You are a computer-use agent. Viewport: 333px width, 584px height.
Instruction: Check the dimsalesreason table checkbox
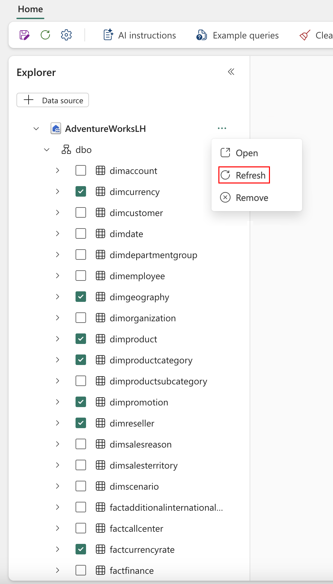81,444
